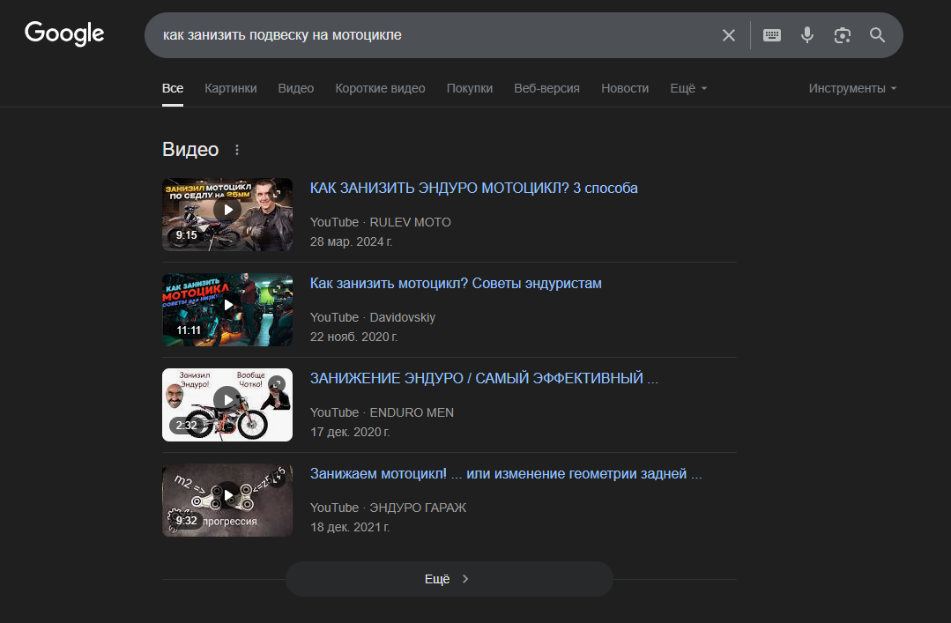Expand preview icon on Davidovskiy thumbnail
The height and width of the screenshot is (623, 951).
[277, 289]
